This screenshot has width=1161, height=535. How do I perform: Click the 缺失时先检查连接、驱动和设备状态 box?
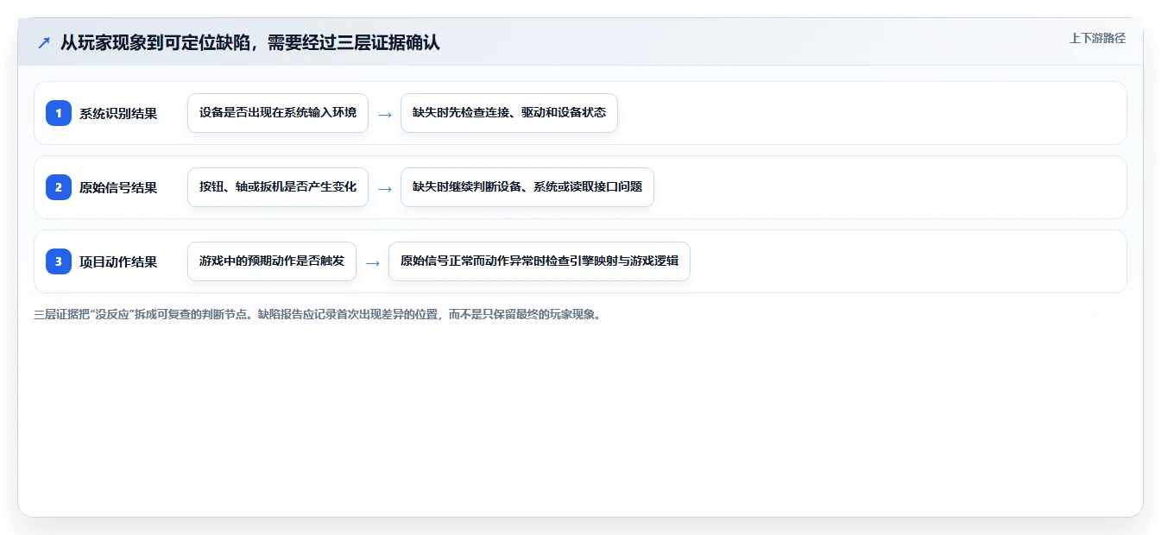(x=509, y=113)
